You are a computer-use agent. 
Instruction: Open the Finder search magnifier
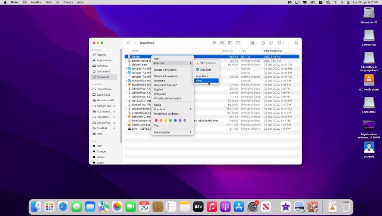(296, 43)
